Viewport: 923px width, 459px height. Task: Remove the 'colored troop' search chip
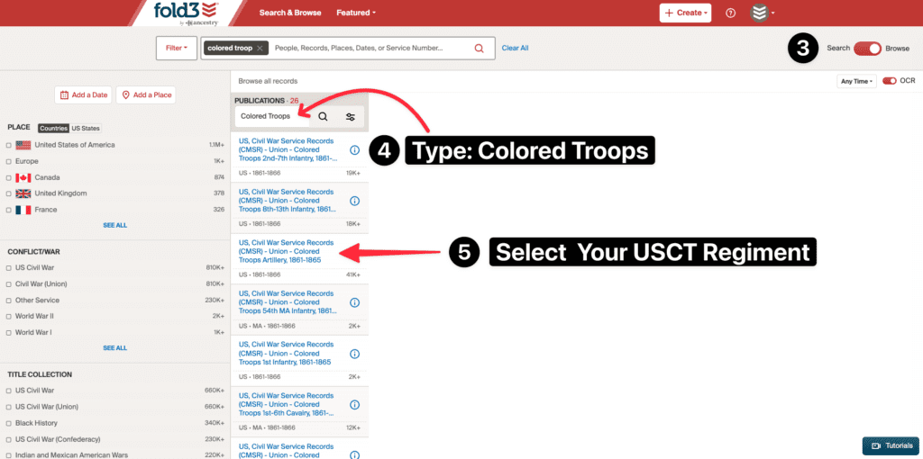point(260,48)
